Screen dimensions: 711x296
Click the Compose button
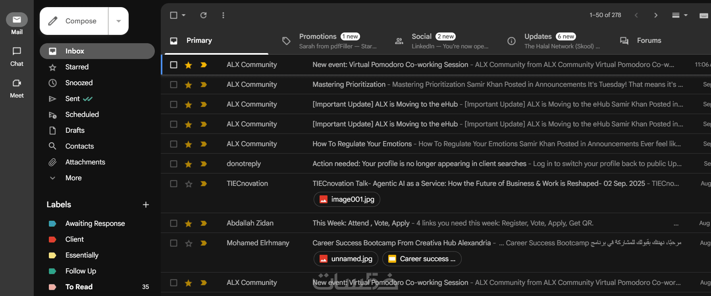click(x=74, y=21)
